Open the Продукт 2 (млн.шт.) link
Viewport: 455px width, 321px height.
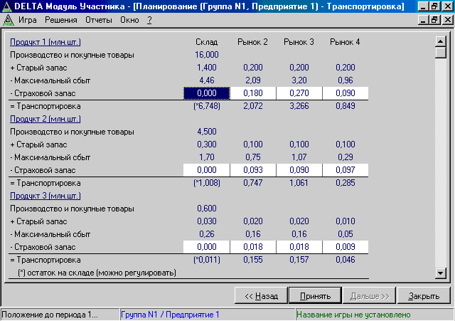click(45, 119)
